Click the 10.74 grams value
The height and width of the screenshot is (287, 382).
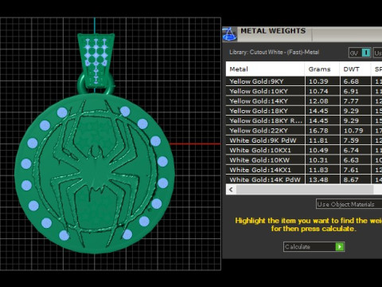(x=318, y=92)
